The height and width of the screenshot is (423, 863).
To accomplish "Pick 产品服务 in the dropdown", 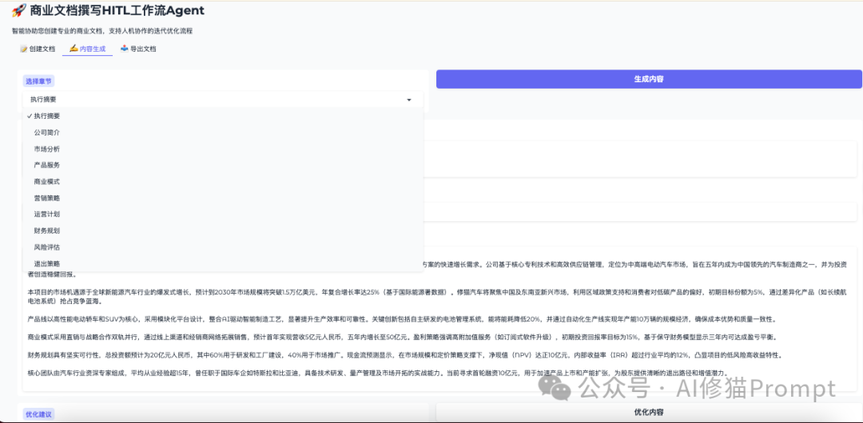I will 223,165.
